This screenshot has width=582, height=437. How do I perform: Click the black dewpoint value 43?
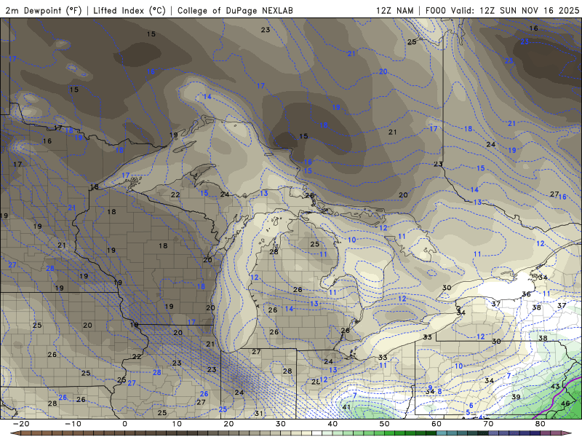555,387
